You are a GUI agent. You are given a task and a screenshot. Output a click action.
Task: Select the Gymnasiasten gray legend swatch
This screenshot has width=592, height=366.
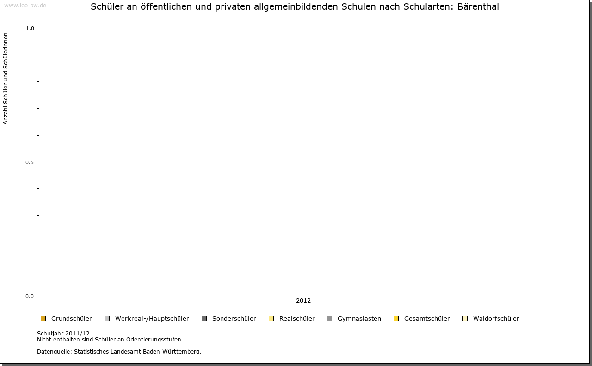pyautogui.click(x=329, y=318)
